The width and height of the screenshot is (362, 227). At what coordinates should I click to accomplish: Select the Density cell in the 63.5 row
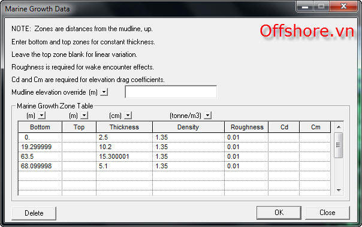[x=188, y=157]
